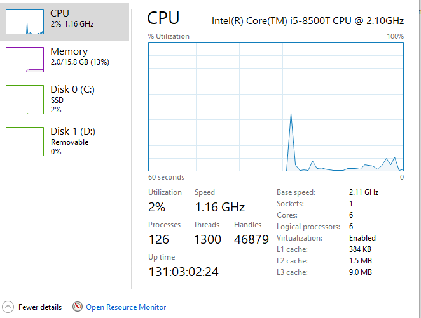
Task: Click the Resource Monitor icon
Action: [78, 307]
